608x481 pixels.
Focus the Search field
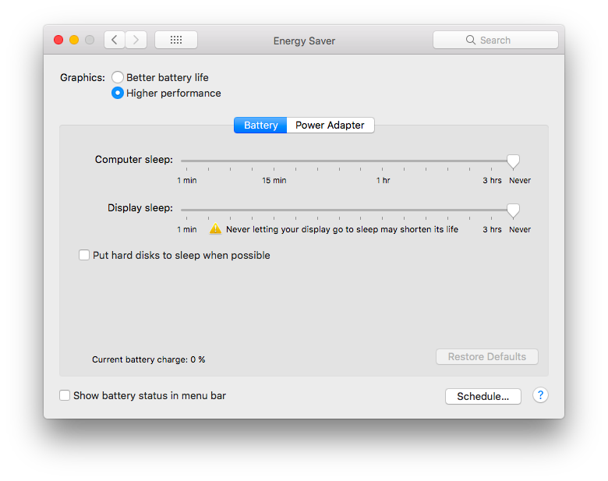[x=496, y=40]
